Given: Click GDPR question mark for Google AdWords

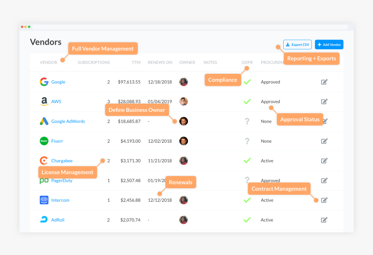Looking at the screenshot, I should 247,121.
